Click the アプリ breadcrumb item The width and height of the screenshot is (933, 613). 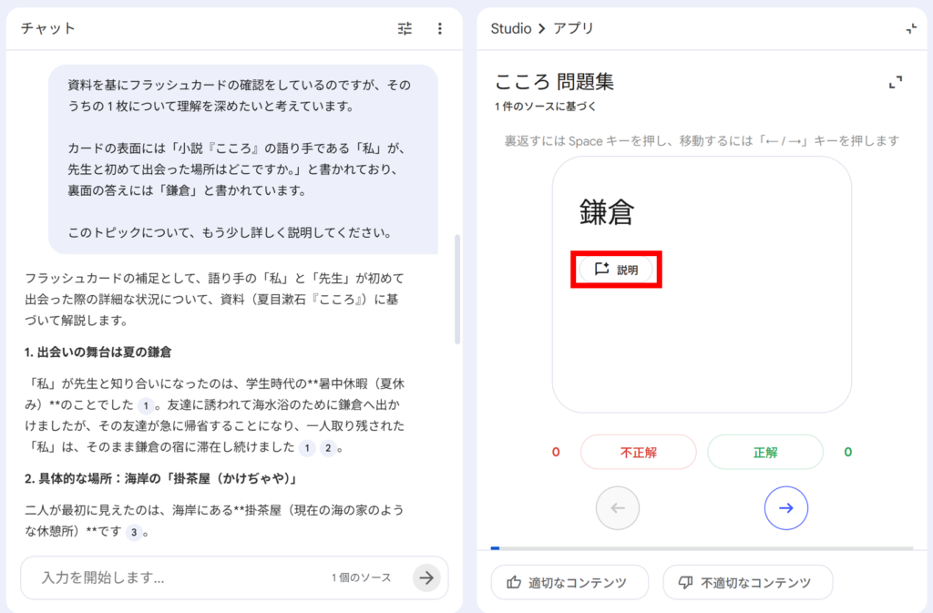click(x=573, y=28)
